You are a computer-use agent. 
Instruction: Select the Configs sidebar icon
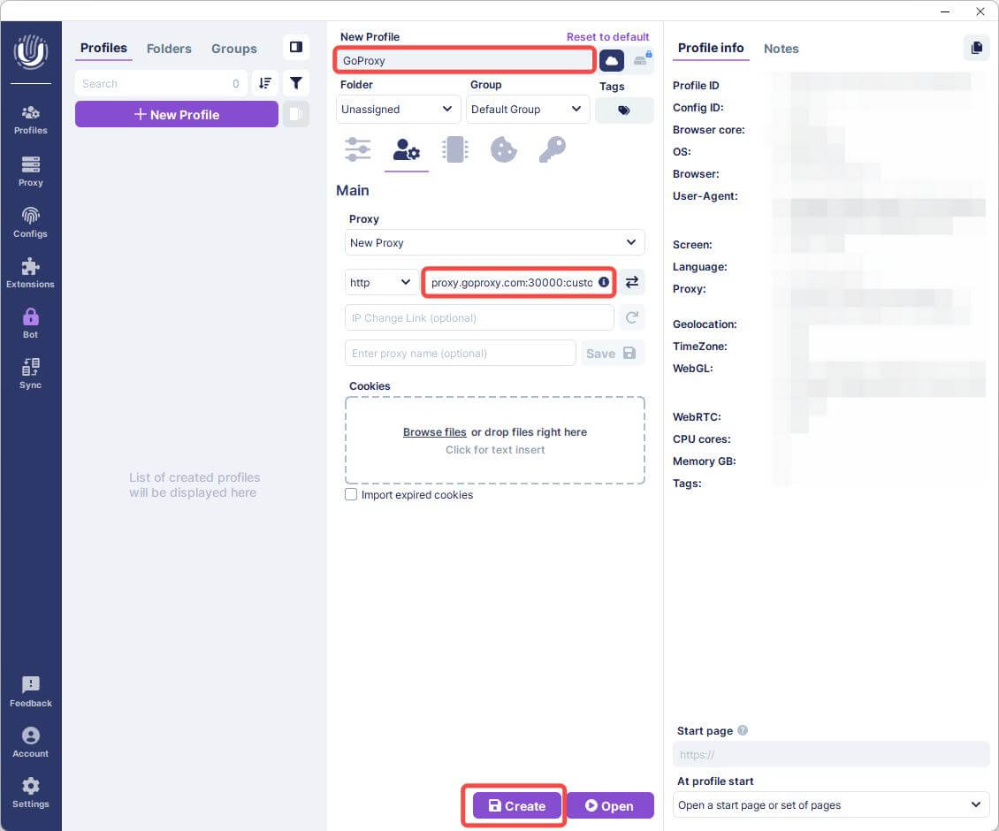click(x=30, y=221)
